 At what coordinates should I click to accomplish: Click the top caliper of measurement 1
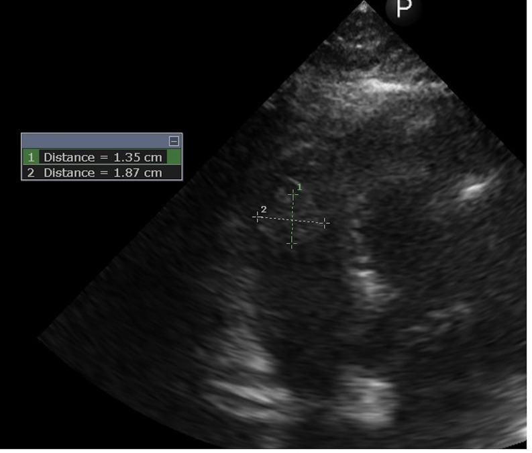(292, 195)
